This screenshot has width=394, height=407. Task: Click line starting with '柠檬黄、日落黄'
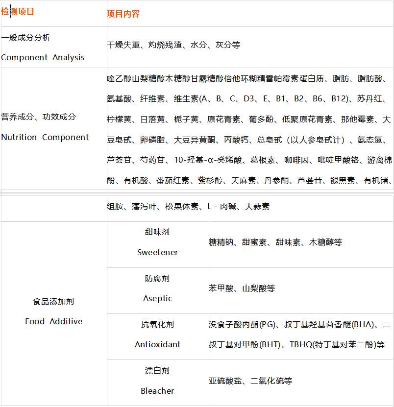249,120
